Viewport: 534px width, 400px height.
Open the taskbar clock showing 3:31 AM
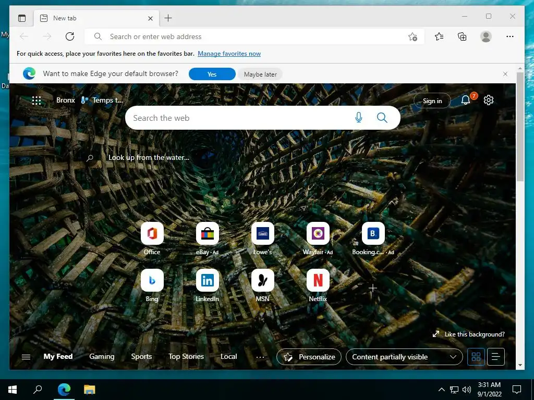click(x=489, y=390)
